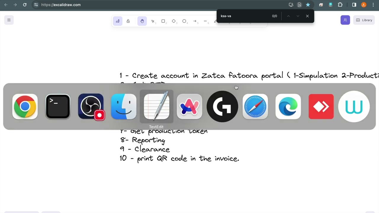This screenshot has height=213, width=379.
Task: Go to previous find result
Action: [x=288, y=16]
